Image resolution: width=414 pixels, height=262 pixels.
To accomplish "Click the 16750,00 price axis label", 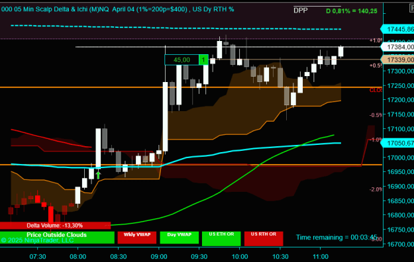I will 400,230.
